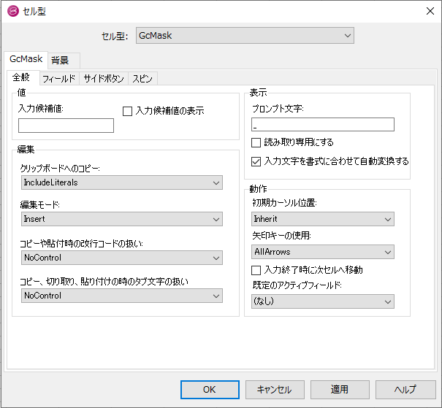442x408 pixels.
Task: Open 初期カーソル位置 dropdown showing Inherit
Action: (323, 219)
